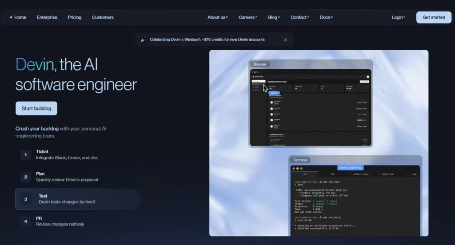
Task: Click the Login link
Action: pyautogui.click(x=399, y=17)
